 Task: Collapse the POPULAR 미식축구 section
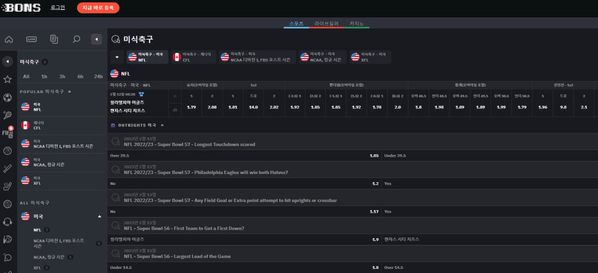(69, 91)
